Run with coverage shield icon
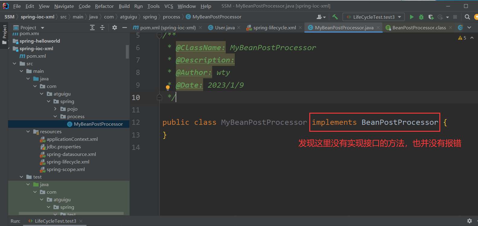Image resolution: width=478 pixels, height=226 pixels. tap(431, 17)
